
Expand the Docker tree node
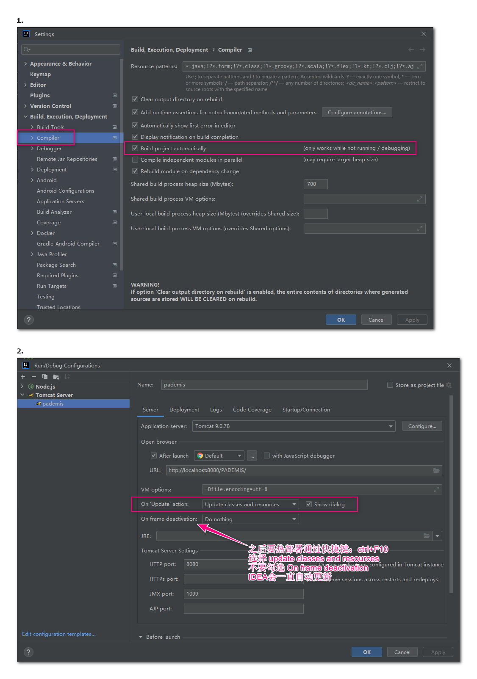[32, 233]
